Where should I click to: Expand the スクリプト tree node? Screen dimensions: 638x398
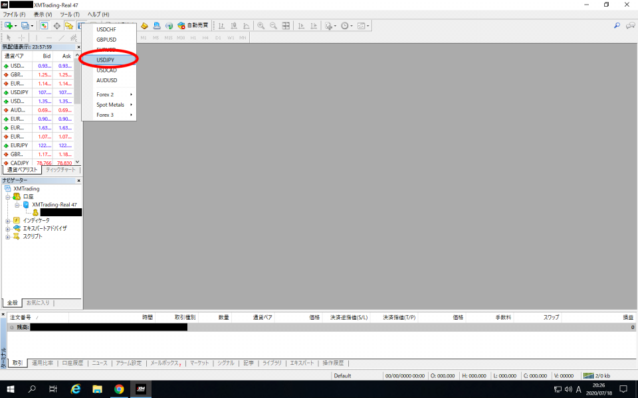8,237
